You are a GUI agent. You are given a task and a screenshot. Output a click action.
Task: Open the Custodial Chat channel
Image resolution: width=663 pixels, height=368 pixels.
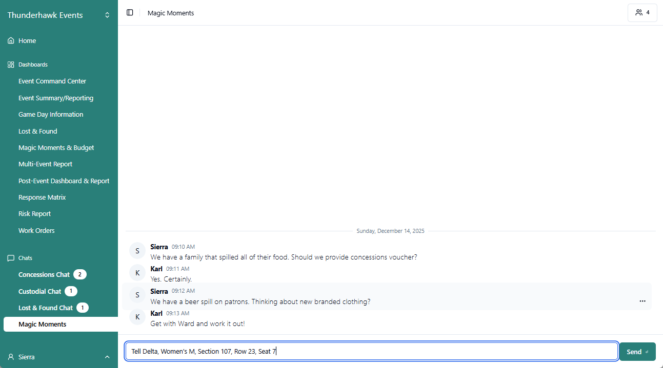click(x=41, y=291)
